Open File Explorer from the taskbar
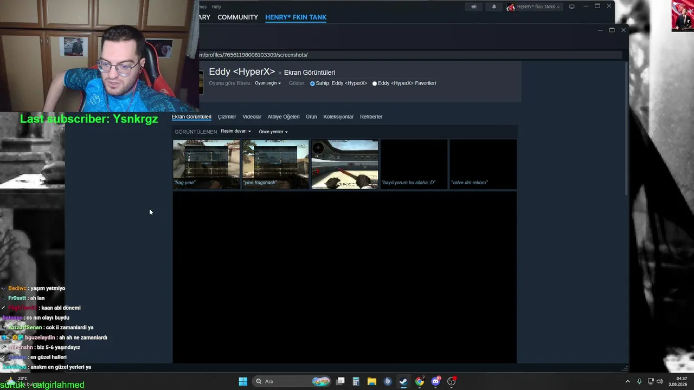This screenshot has width=694, height=390. [x=372, y=381]
